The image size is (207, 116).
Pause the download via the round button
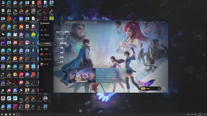(x=159, y=88)
